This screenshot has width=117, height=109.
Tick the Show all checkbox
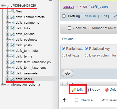pyautogui.click(x=69, y=28)
